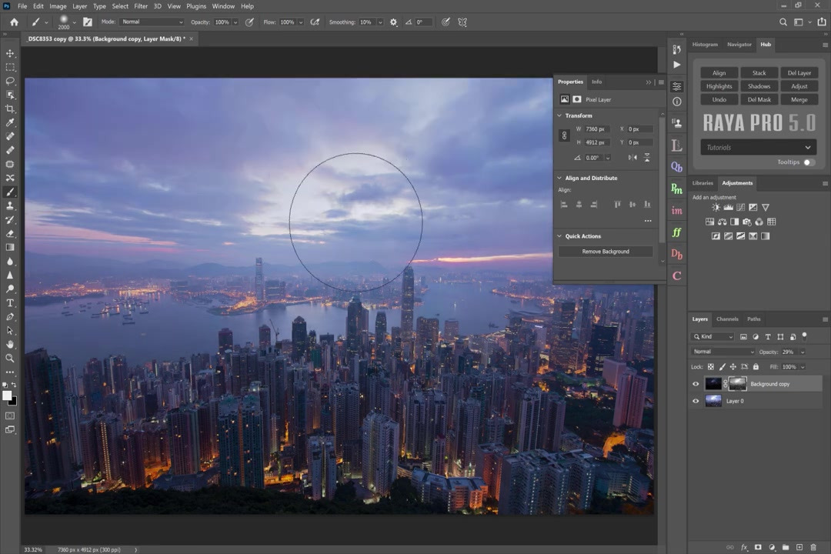Add Brightness/Contrast adjustment icon
This screenshot has height=554, width=831.
tap(716, 207)
